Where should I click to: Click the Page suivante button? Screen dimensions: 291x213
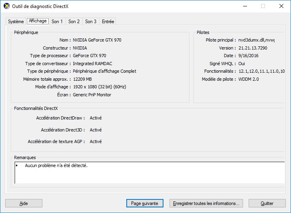[145, 203]
